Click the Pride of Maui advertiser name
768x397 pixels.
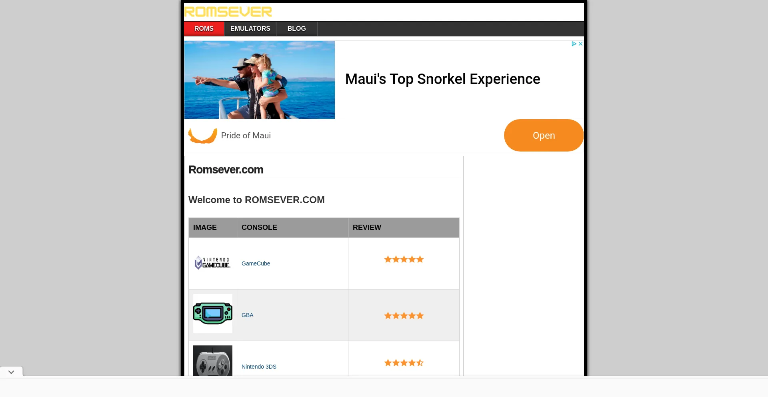tap(246, 136)
